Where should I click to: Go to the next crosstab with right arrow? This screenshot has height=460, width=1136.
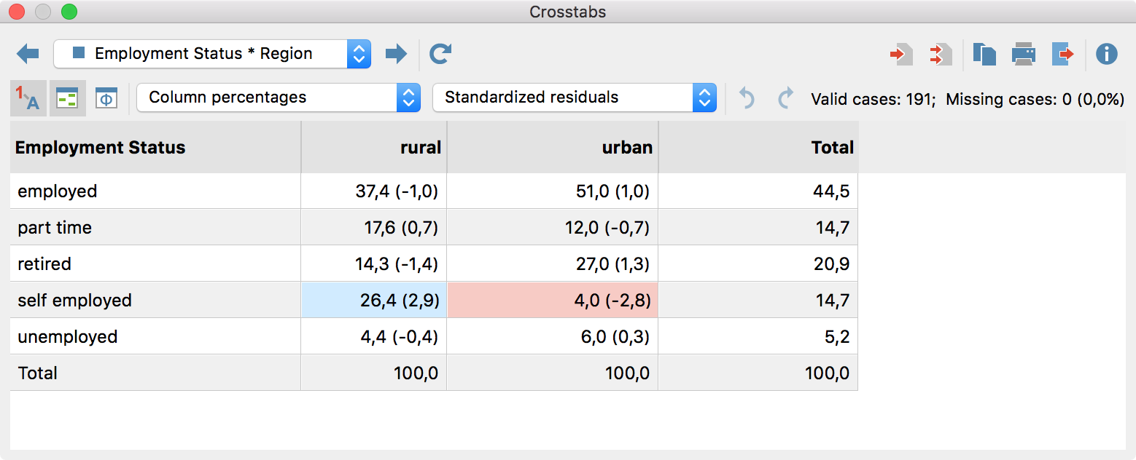coord(396,54)
